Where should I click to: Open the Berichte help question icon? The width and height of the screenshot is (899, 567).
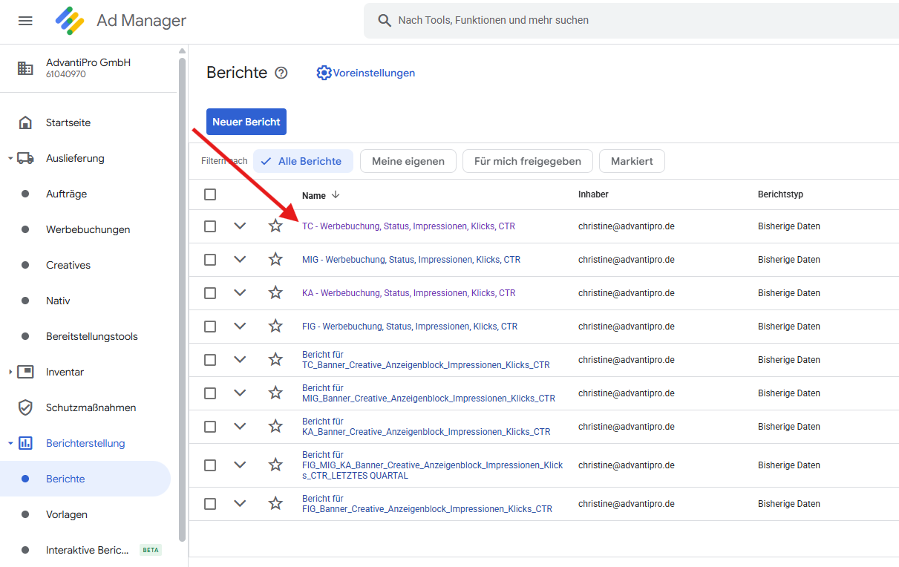point(281,73)
